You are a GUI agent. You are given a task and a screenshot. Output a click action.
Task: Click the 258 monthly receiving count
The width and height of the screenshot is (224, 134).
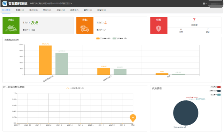[x=34, y=23]
